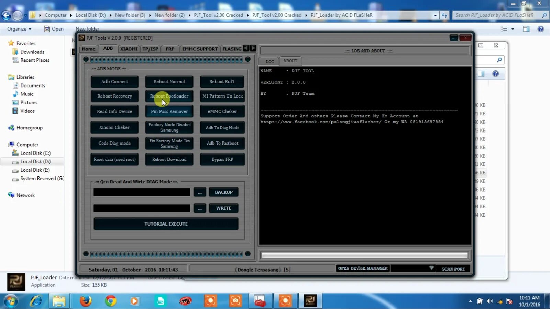Click Xiaomi Cheker button
This screenshot has width=550, height=309.
(x=114, y=127)
